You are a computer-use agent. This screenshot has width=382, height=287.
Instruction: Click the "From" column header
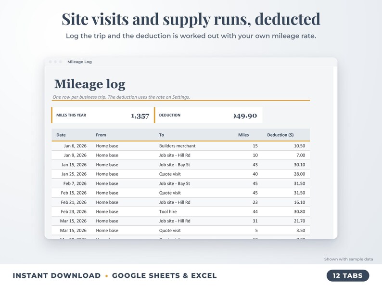click(101, 135)
